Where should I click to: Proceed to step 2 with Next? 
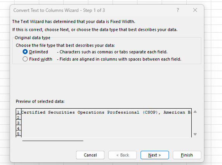click(154, 155)
